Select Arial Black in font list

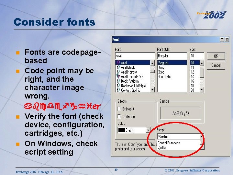coord(133,67)
